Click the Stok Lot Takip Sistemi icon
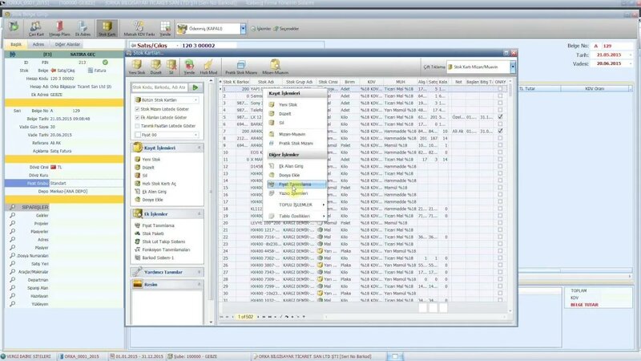Image resolution: width=641 pixels, height=361 pixels. tap(137, 241)
